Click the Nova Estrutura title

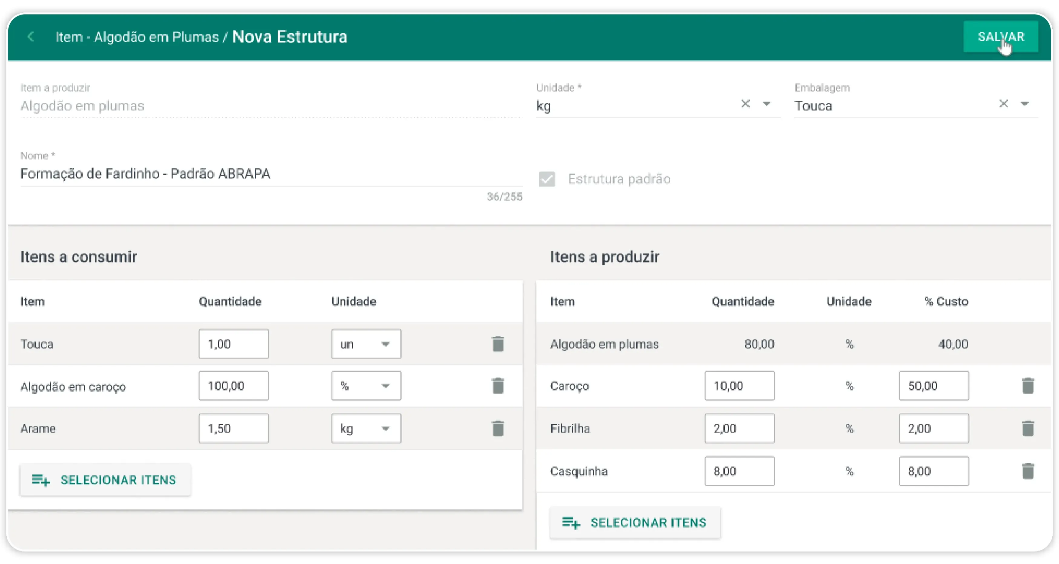tap(290, 37)
